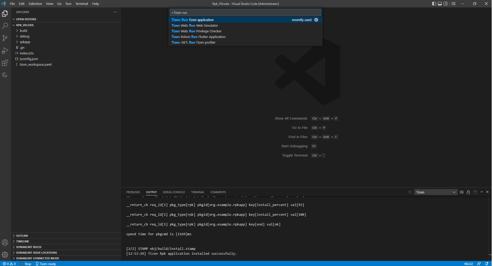This screenshot has width=493, height=266.
Task: Switch to the TERMINAL tab
Action: [x=197, y=192]
